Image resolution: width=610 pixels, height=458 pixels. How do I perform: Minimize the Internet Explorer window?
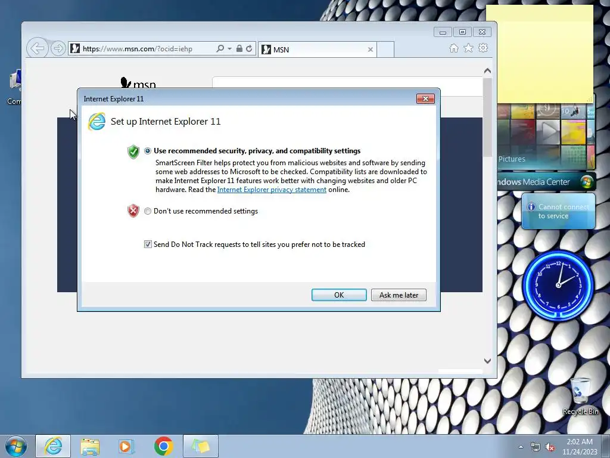pos(443,32)
